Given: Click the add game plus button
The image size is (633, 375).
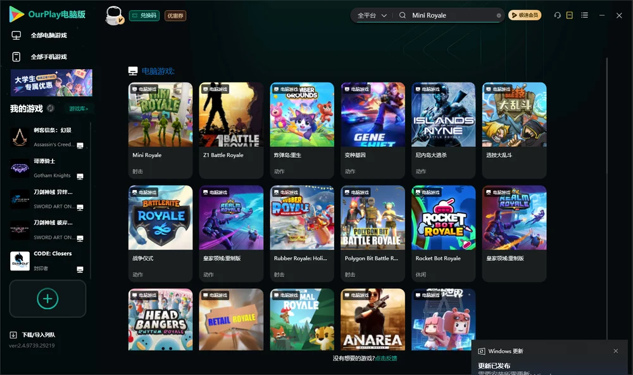Looking at the screenshot, I should point(47,298).
